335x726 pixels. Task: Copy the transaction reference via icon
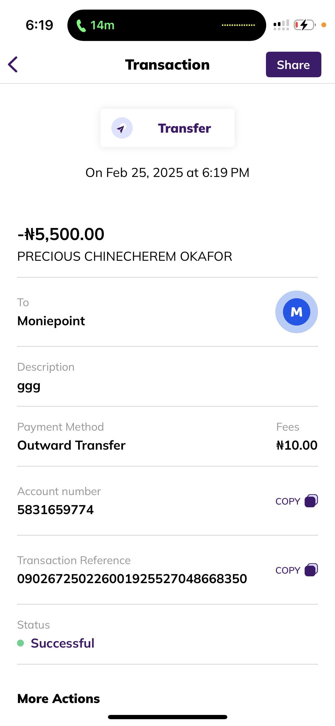311,570
